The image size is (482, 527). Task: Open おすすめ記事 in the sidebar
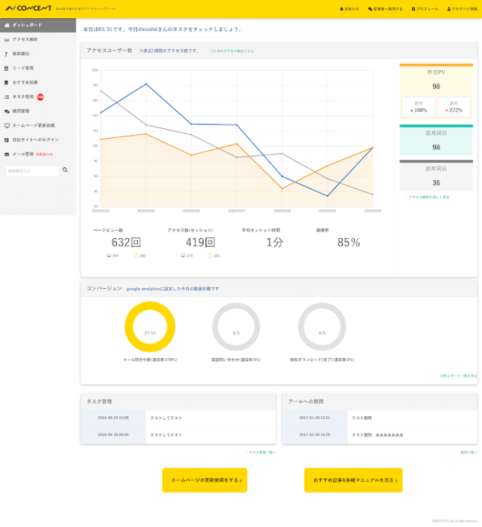tap(38, 83)
